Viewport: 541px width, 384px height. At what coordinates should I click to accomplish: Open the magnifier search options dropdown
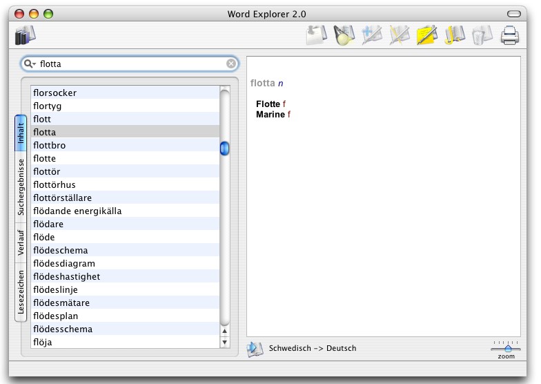coord(30,64)
